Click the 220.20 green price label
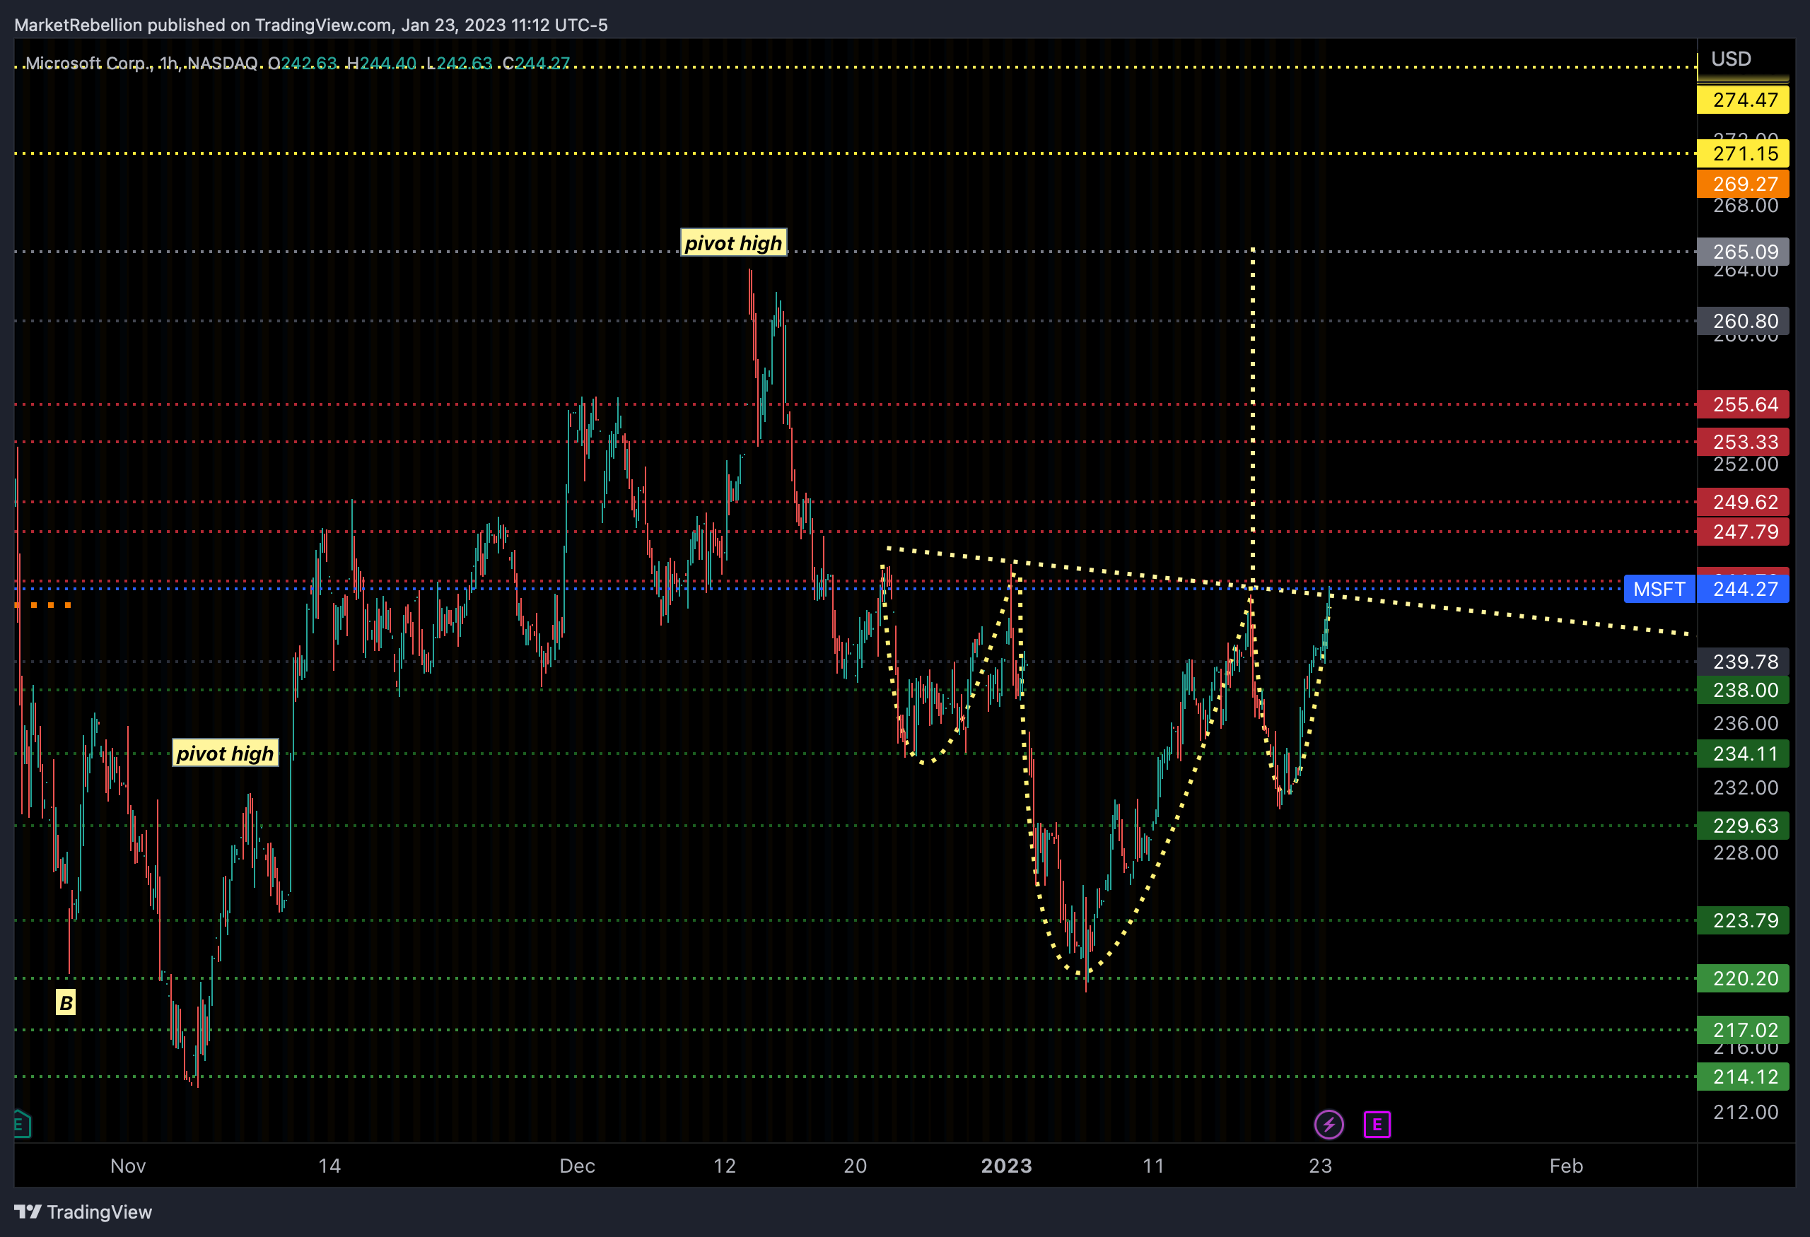 tap(1743, 978)
